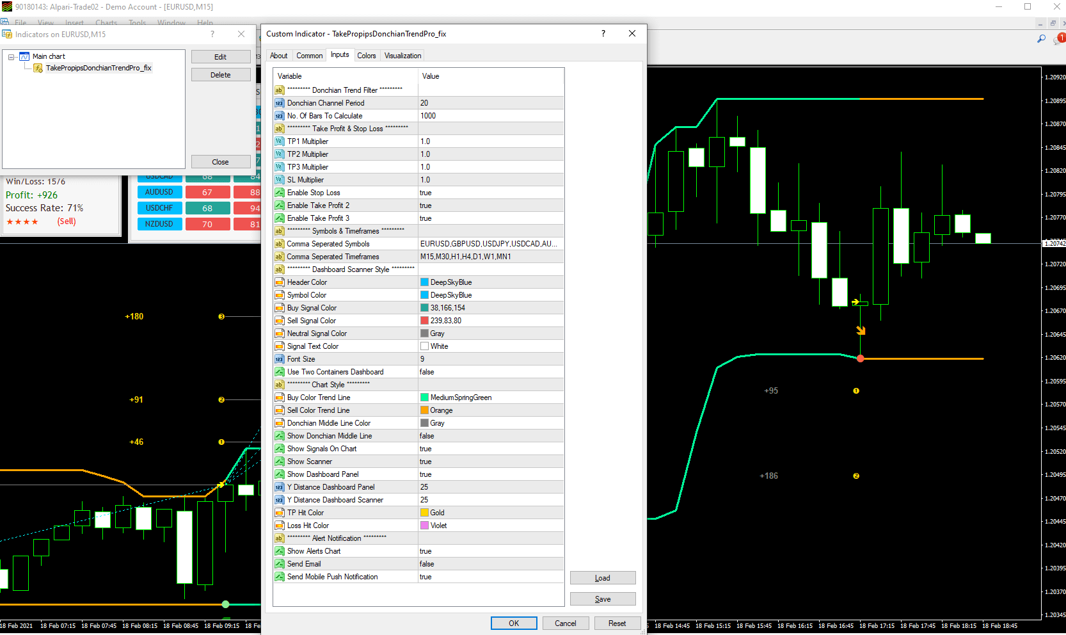
Task: Open Header Color DeepSkyBlue value dropdown
Action: 491,282
